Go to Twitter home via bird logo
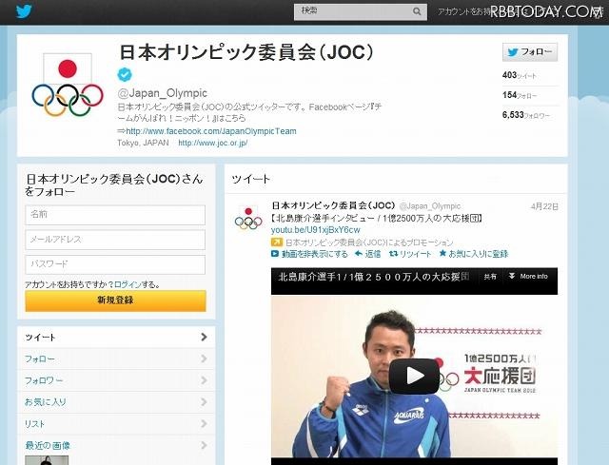This screenshot has height=465, width=609. click(x=24, y=11)
